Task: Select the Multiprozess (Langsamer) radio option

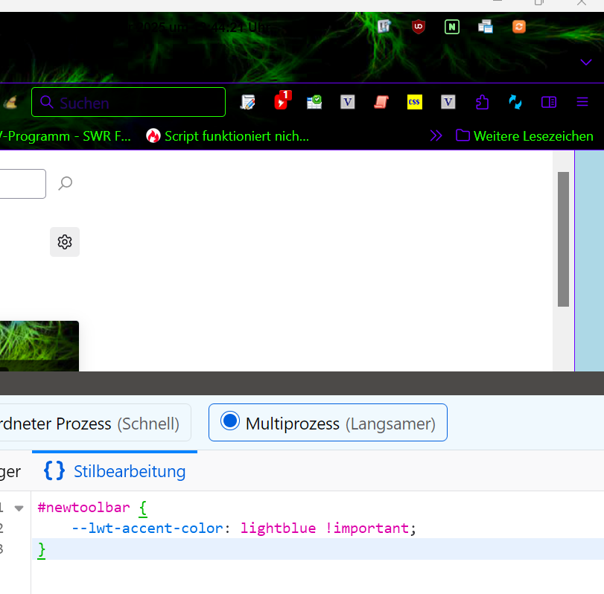Action: pyautogui.click(x=328, y=422)
